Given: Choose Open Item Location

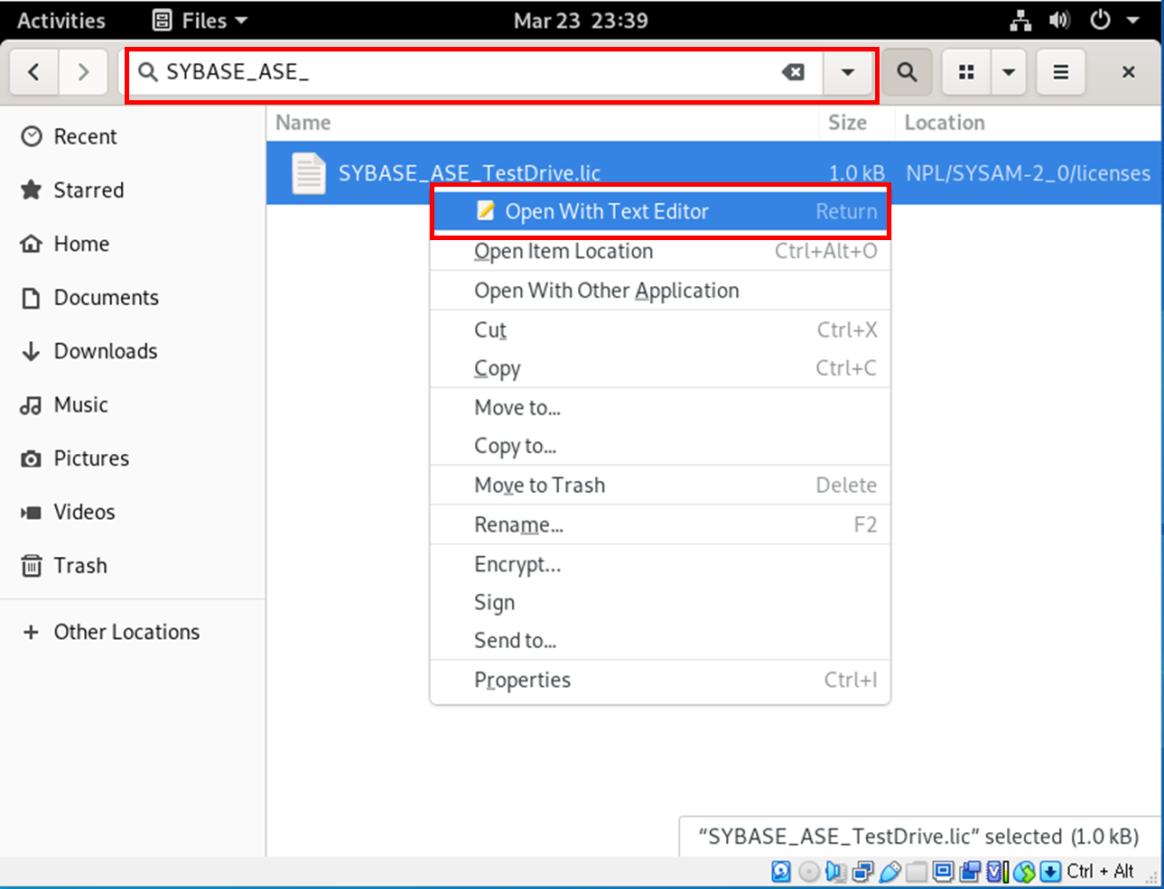Looking at the screenshot, I should click(660, 251).
